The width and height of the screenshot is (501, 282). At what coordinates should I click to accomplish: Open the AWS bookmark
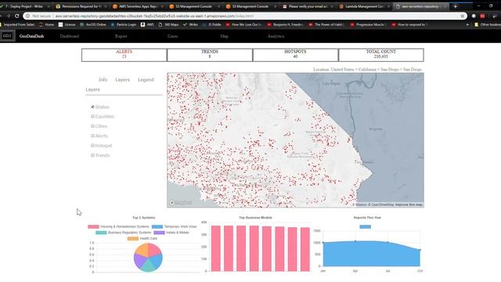(147, 24)
